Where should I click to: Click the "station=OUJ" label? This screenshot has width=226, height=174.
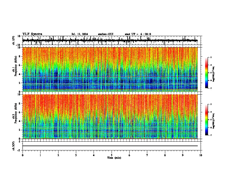coord(106,34)
